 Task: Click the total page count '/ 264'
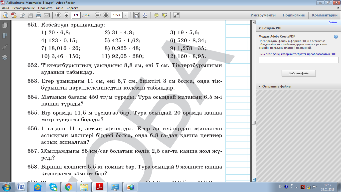point(86,15)
